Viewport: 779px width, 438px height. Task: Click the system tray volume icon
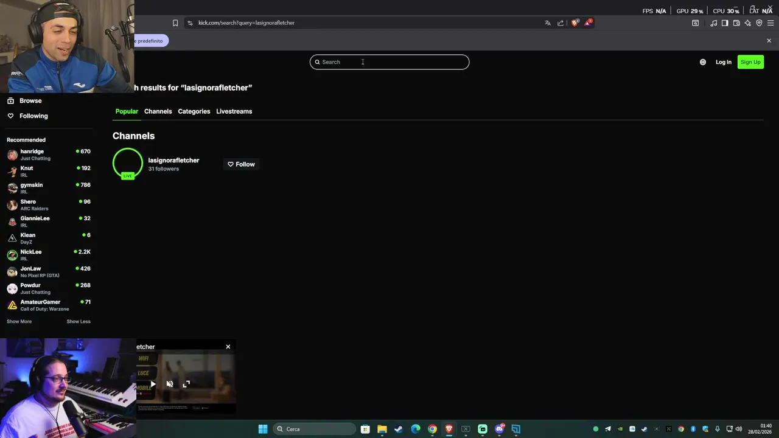click(x=740, y=429)
